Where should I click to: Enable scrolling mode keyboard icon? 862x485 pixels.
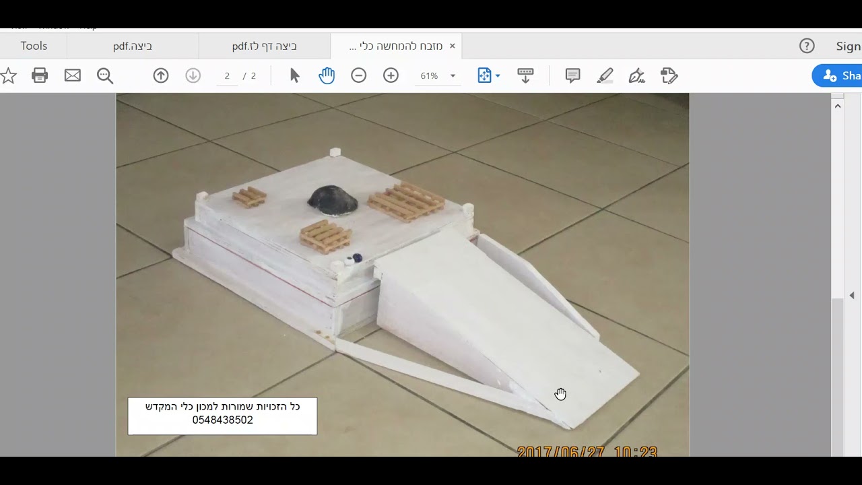pos(525,75)
